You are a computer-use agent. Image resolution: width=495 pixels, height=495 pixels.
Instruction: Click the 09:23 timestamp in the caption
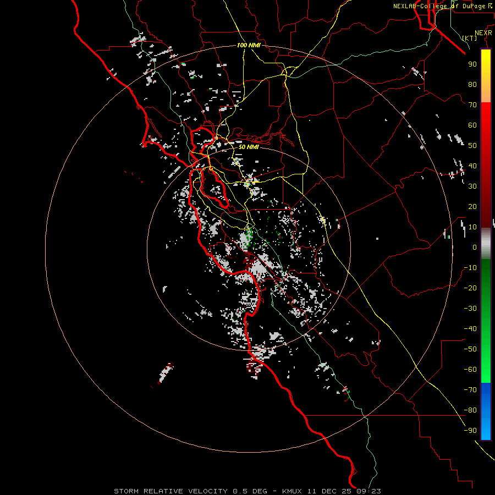[x=369, y=491]
